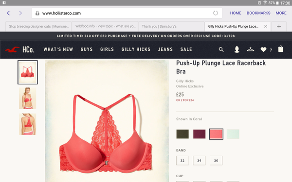
Task: Open browser BOOKMARKS
Action: tap(258, 13)
